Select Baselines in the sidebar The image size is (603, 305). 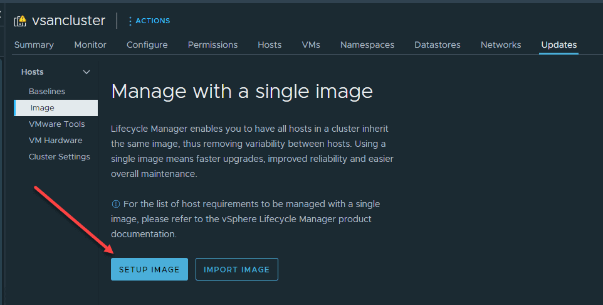[x=47, y=92]
